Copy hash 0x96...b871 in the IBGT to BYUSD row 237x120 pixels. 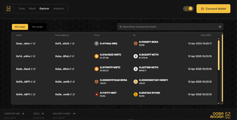pos(31,94)
